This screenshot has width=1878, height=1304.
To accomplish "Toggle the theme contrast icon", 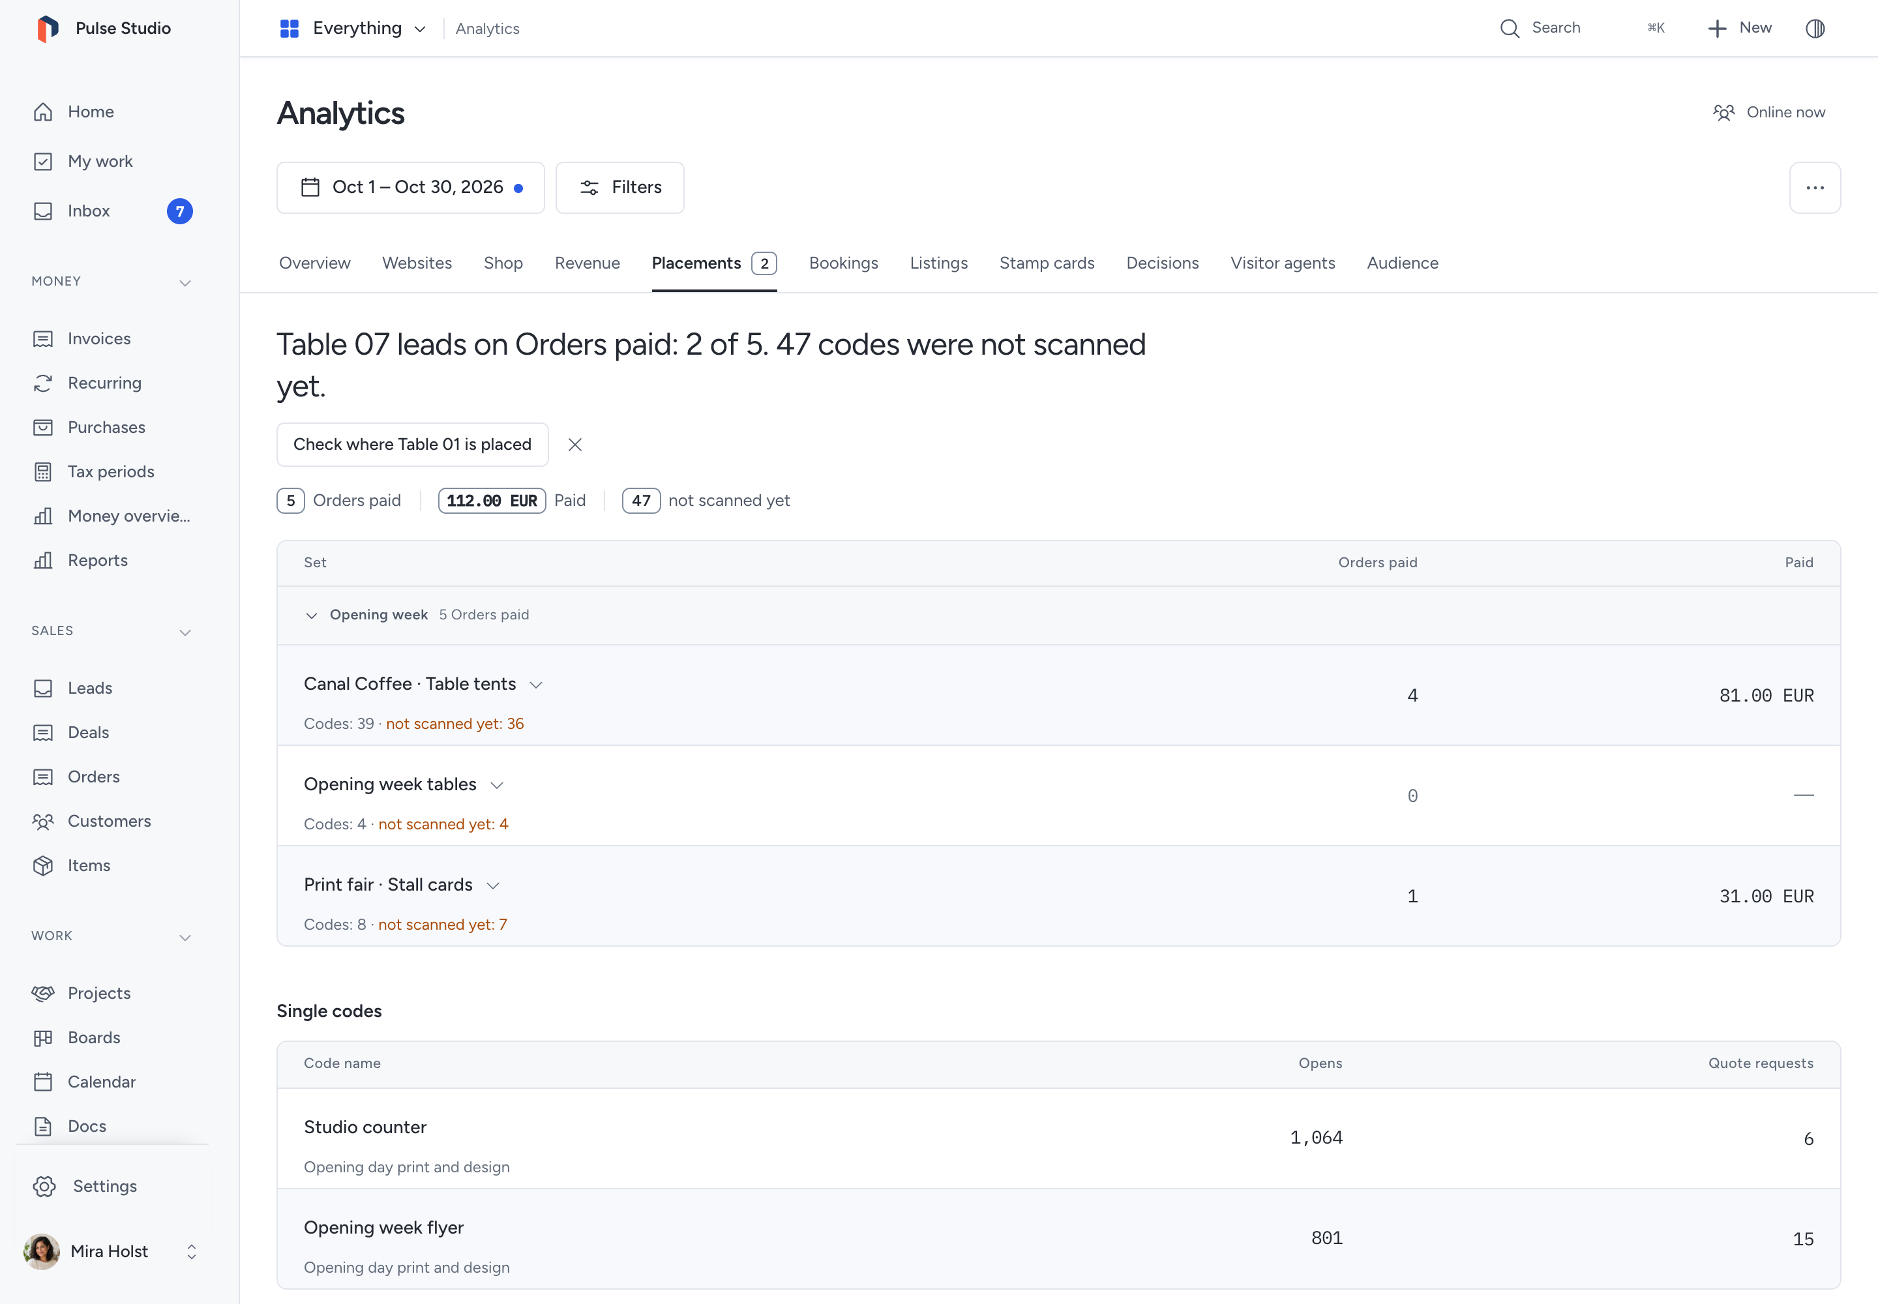I will pos(1815,29).
